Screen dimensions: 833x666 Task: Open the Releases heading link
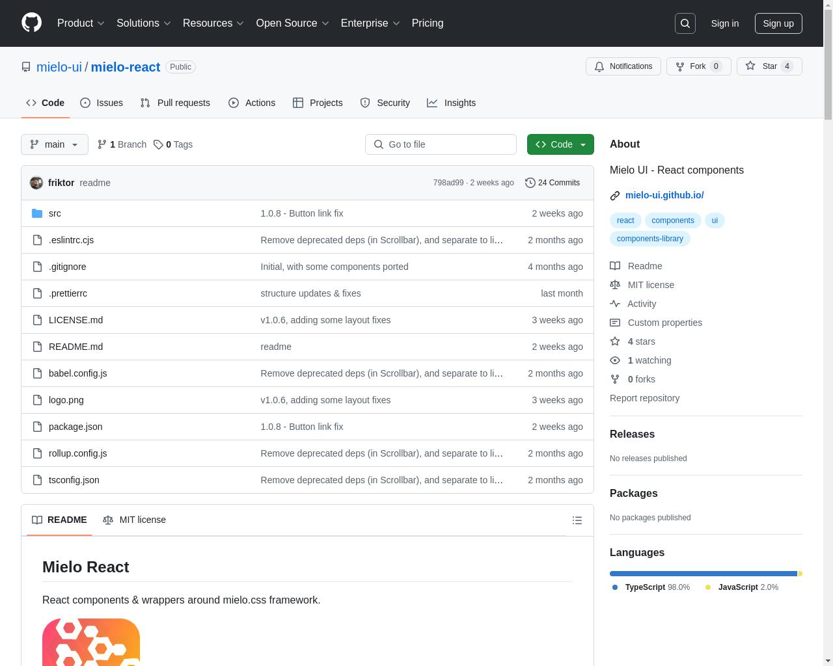[632, 434]
